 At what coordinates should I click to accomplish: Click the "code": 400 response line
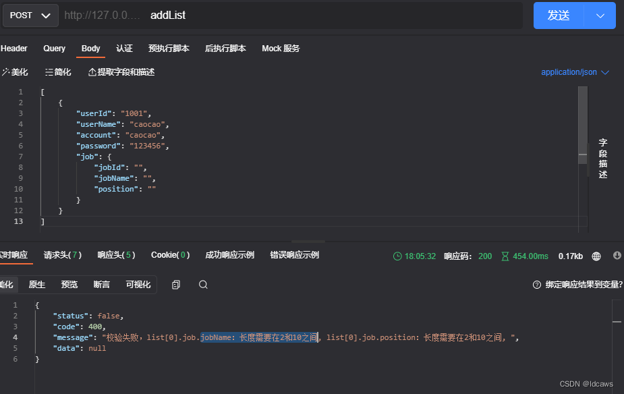tap(80, 327)
